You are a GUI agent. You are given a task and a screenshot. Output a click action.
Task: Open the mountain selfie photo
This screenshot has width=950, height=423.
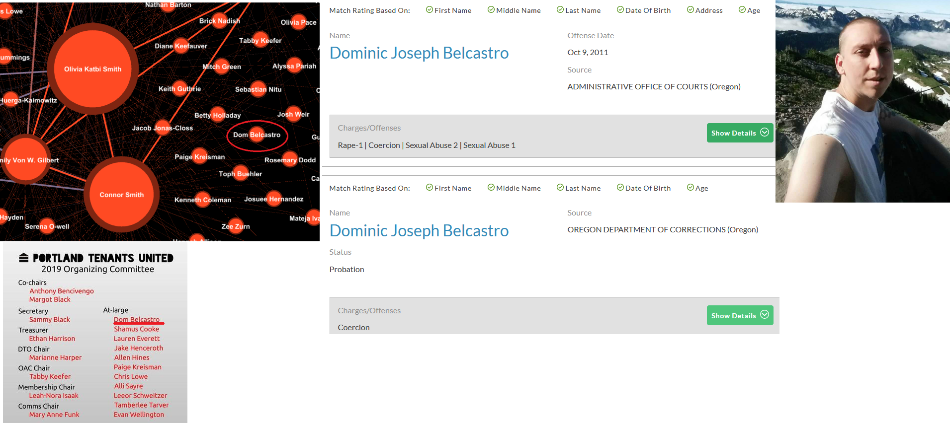pyautogui.click(x=862, y=101)
